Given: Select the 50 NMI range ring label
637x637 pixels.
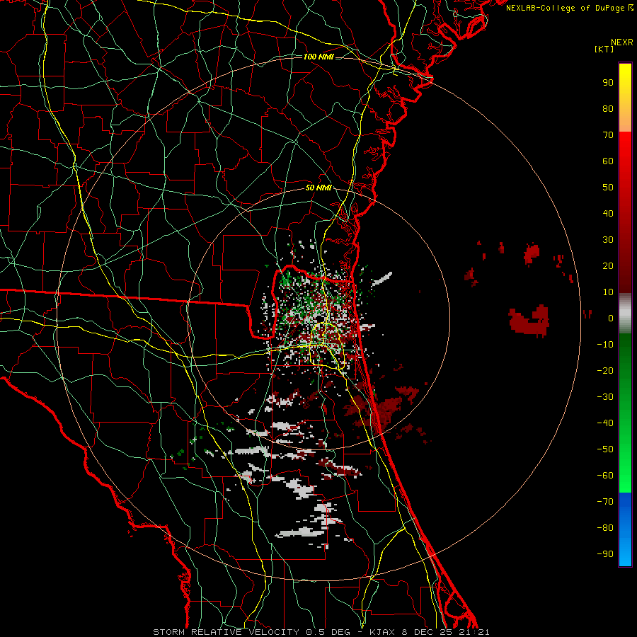Looking at the screenshot, I should point(318,188).
